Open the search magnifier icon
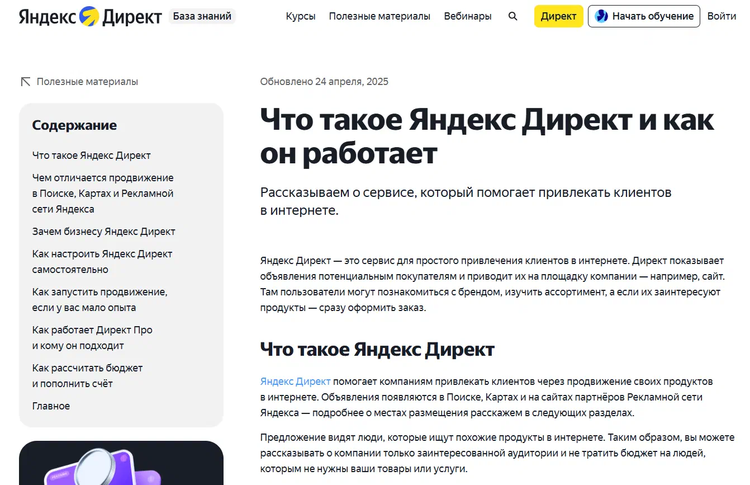 click(x=512, y=16)
